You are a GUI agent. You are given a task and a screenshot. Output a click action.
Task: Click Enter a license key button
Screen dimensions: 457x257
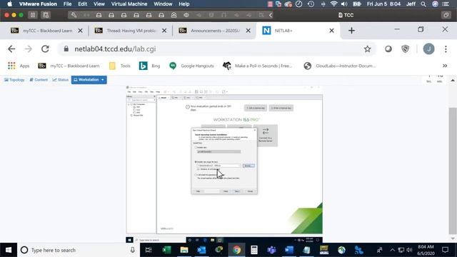pyautogui.click(x=281, y=108)
